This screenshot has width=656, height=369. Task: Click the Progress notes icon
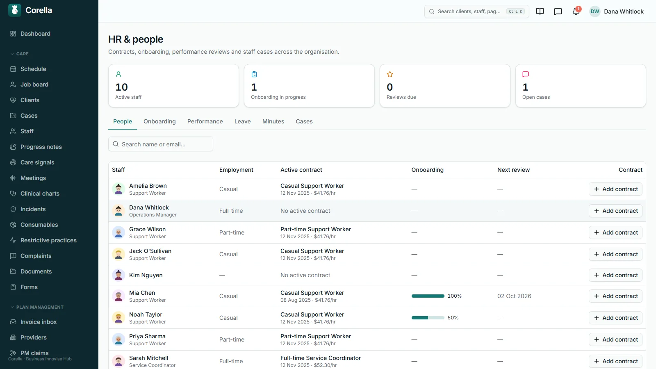[x=13, y=147]
